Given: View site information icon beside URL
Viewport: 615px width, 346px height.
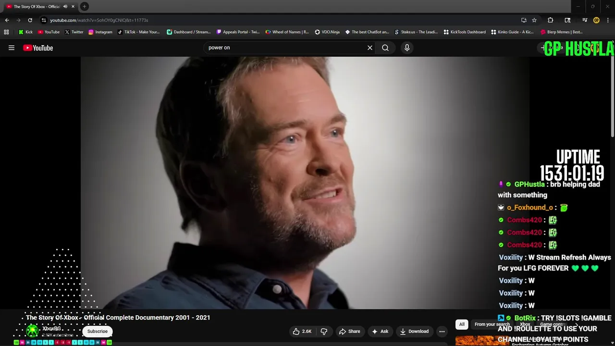Looking at the screenshot, I should point(44,20).
